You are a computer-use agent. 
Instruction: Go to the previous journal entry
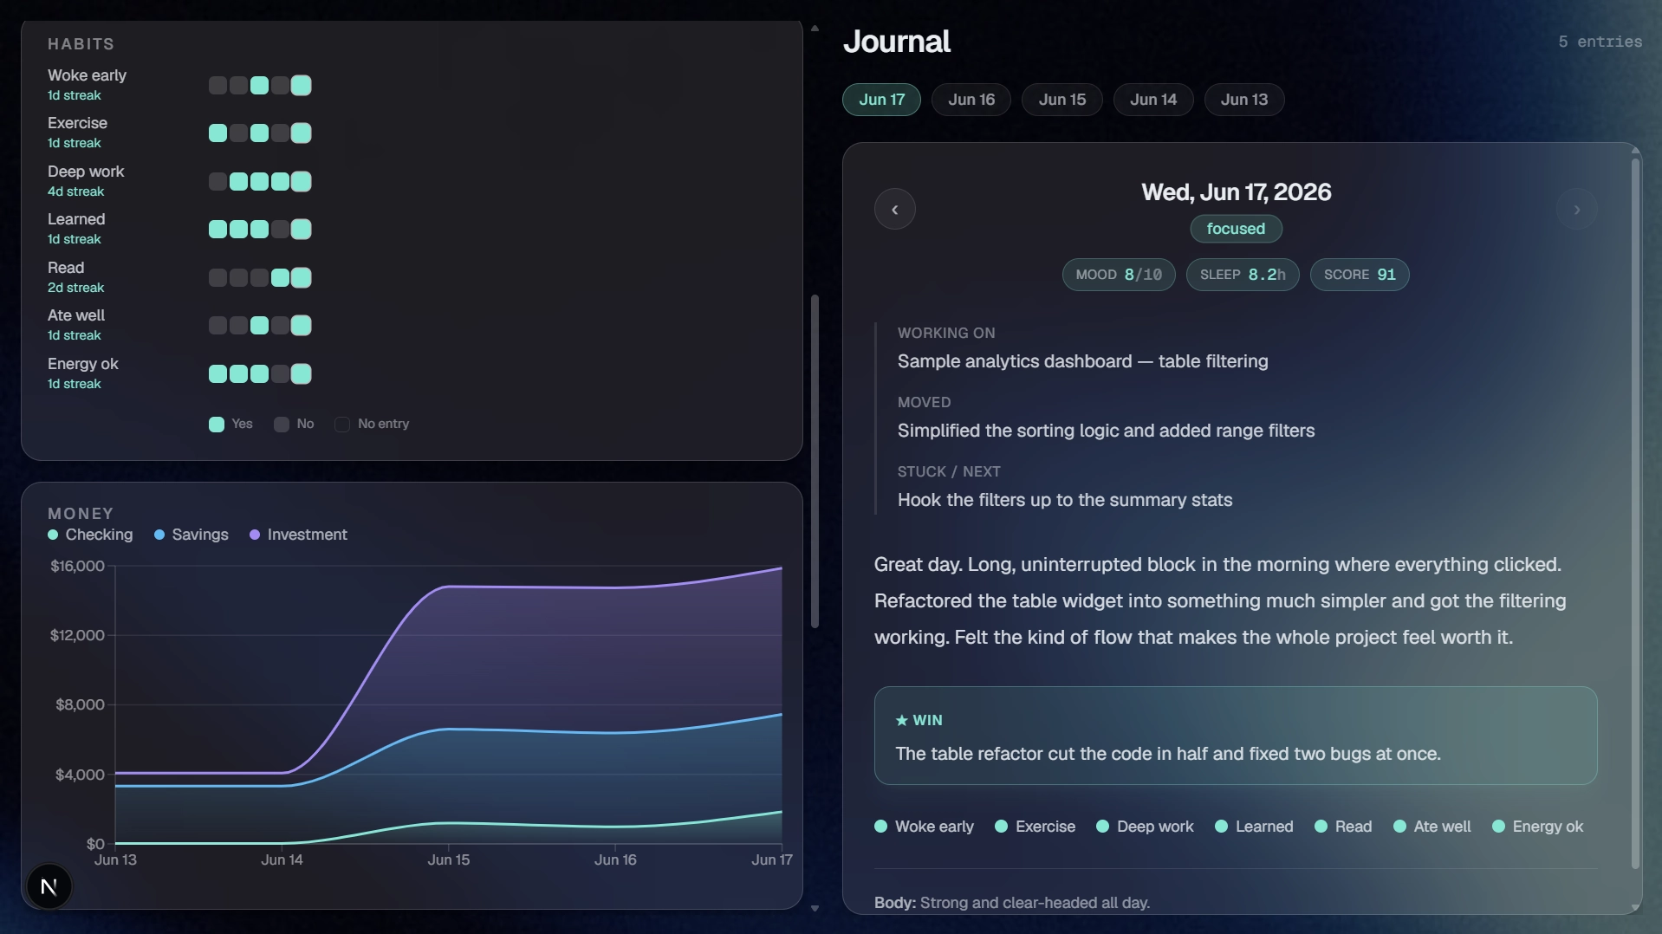pos(894,210)
